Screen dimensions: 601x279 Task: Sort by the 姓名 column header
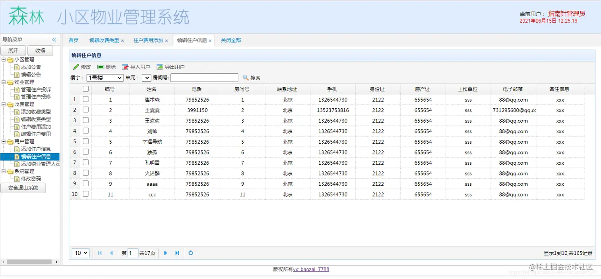(x=151, y=89)
